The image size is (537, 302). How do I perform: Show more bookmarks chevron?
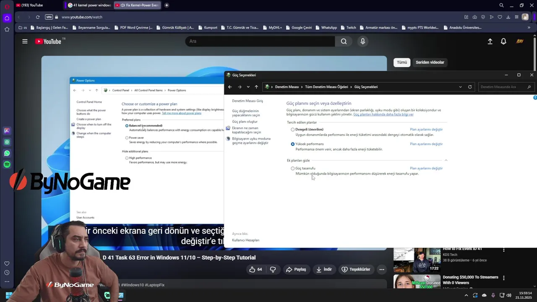(529, 28)
